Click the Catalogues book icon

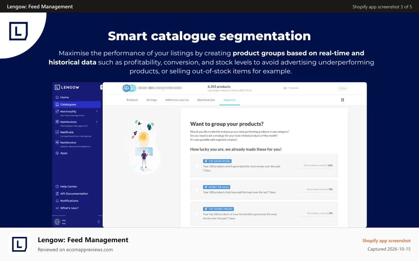coord(57,104)
